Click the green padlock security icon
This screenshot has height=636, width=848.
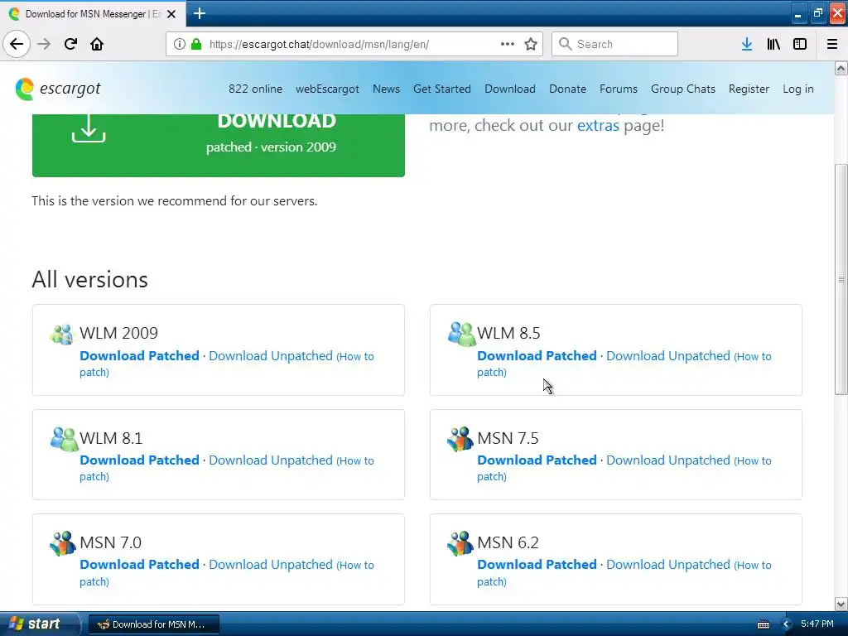click(x=196, y=44)
